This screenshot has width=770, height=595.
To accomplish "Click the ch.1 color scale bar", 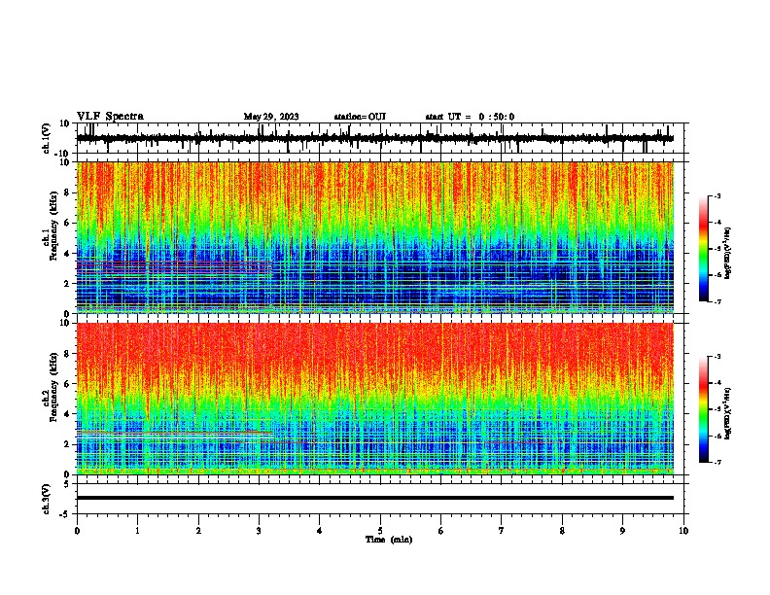I will pyautogui.click(x=703, y=249).
